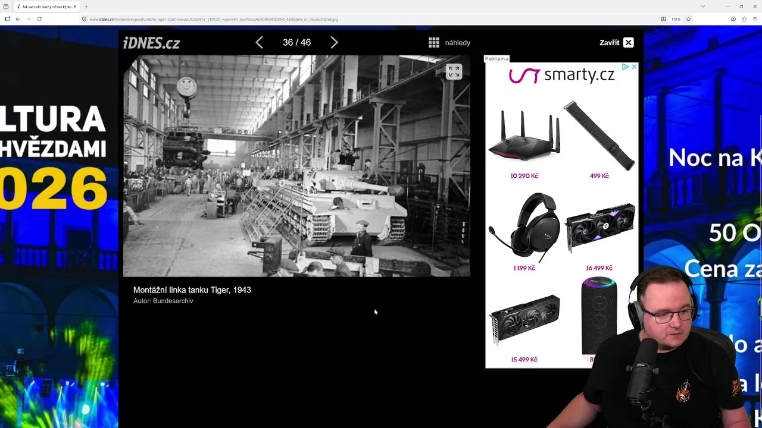
Task: Open the headset product for 1 199 Kč
Action: 524,227
